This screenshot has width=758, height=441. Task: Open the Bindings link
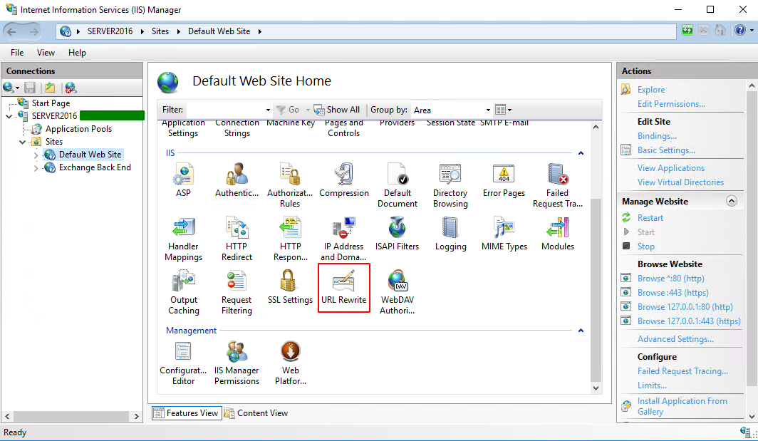tap(657, 136)
